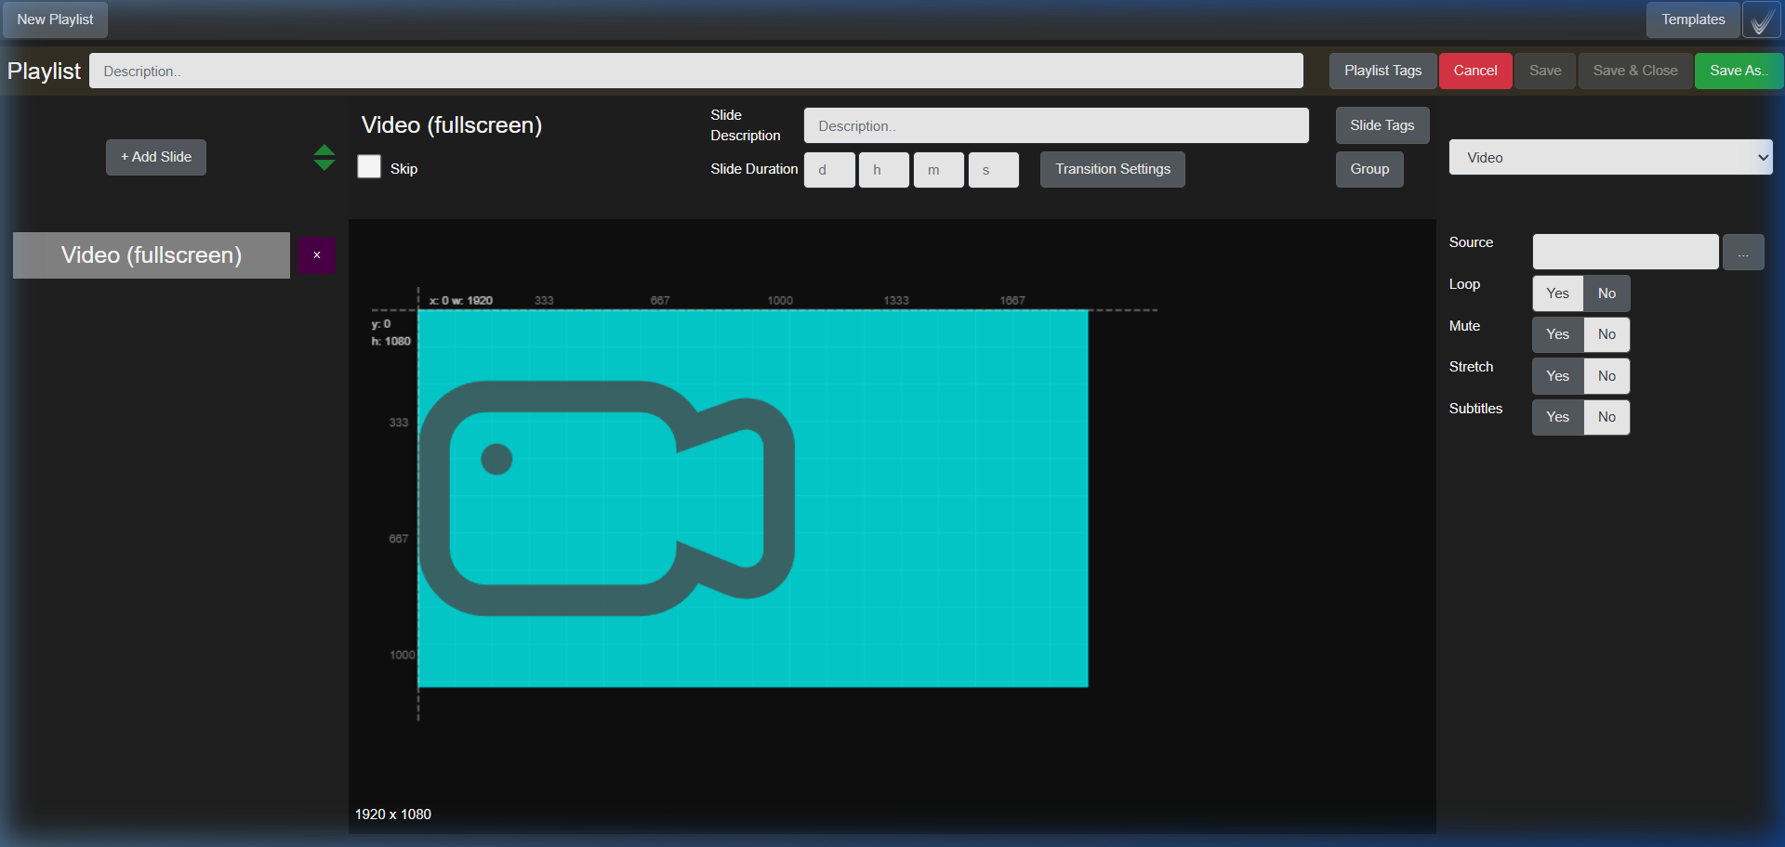Open Templates
Screen dimensions: 1785x847
[x=1693, y=20]
